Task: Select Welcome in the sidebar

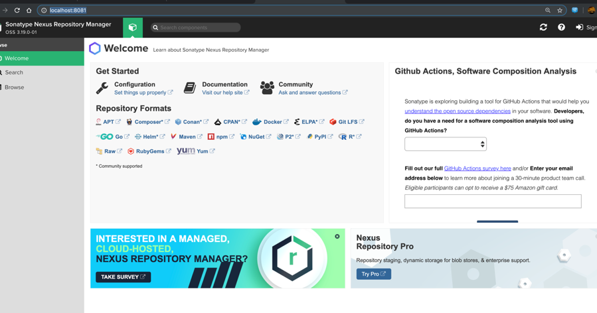Action: click(x=42, y=58)
